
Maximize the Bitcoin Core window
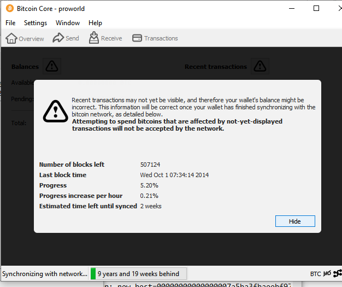pos(316,9)
